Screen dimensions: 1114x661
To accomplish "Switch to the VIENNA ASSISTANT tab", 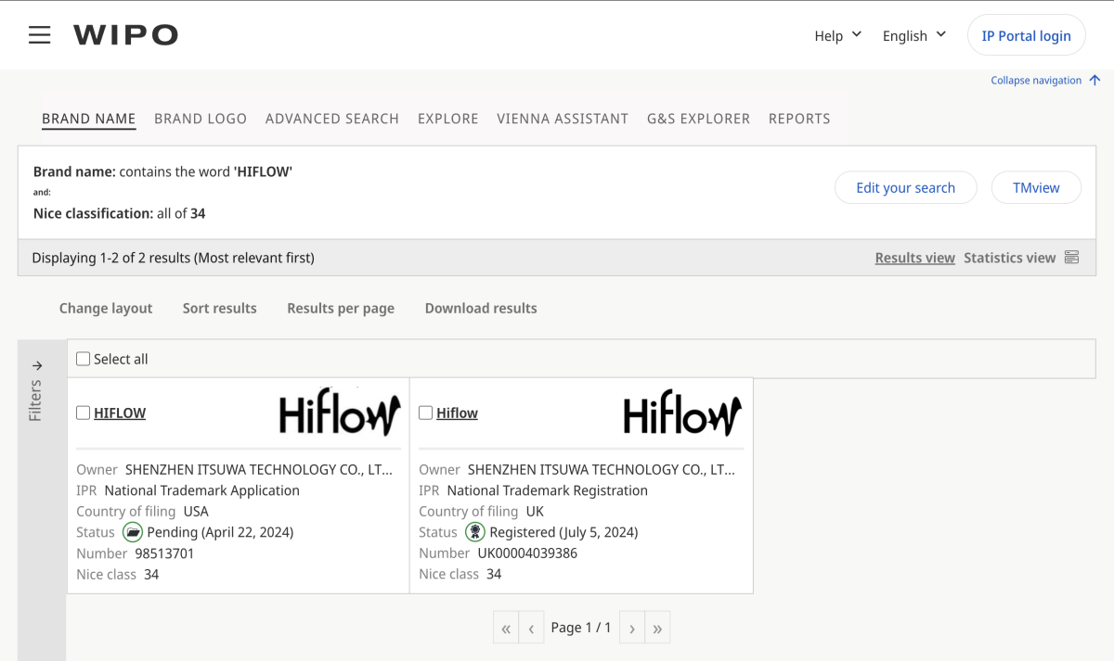I will tap(563, 119).
